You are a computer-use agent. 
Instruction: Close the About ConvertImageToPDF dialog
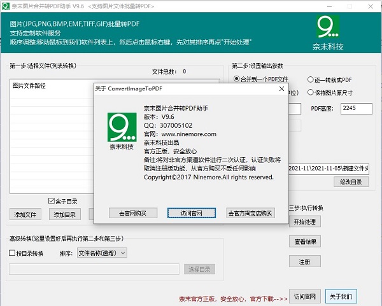click(x=281, y=89)
